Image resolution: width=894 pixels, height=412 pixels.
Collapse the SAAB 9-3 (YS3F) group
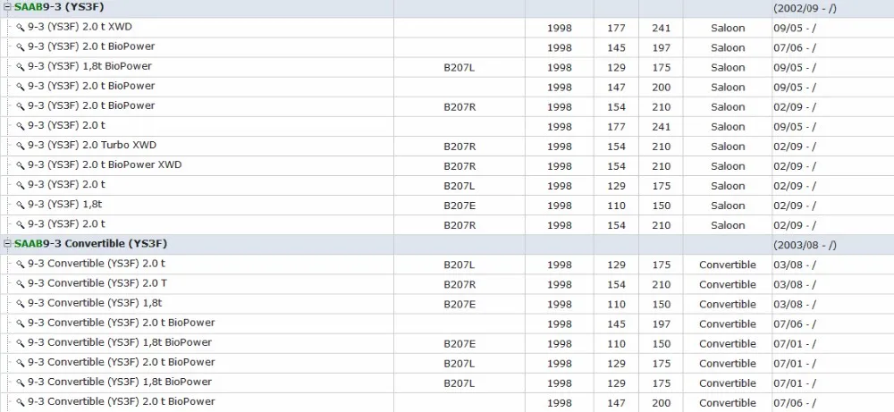(x=8, y=8)
